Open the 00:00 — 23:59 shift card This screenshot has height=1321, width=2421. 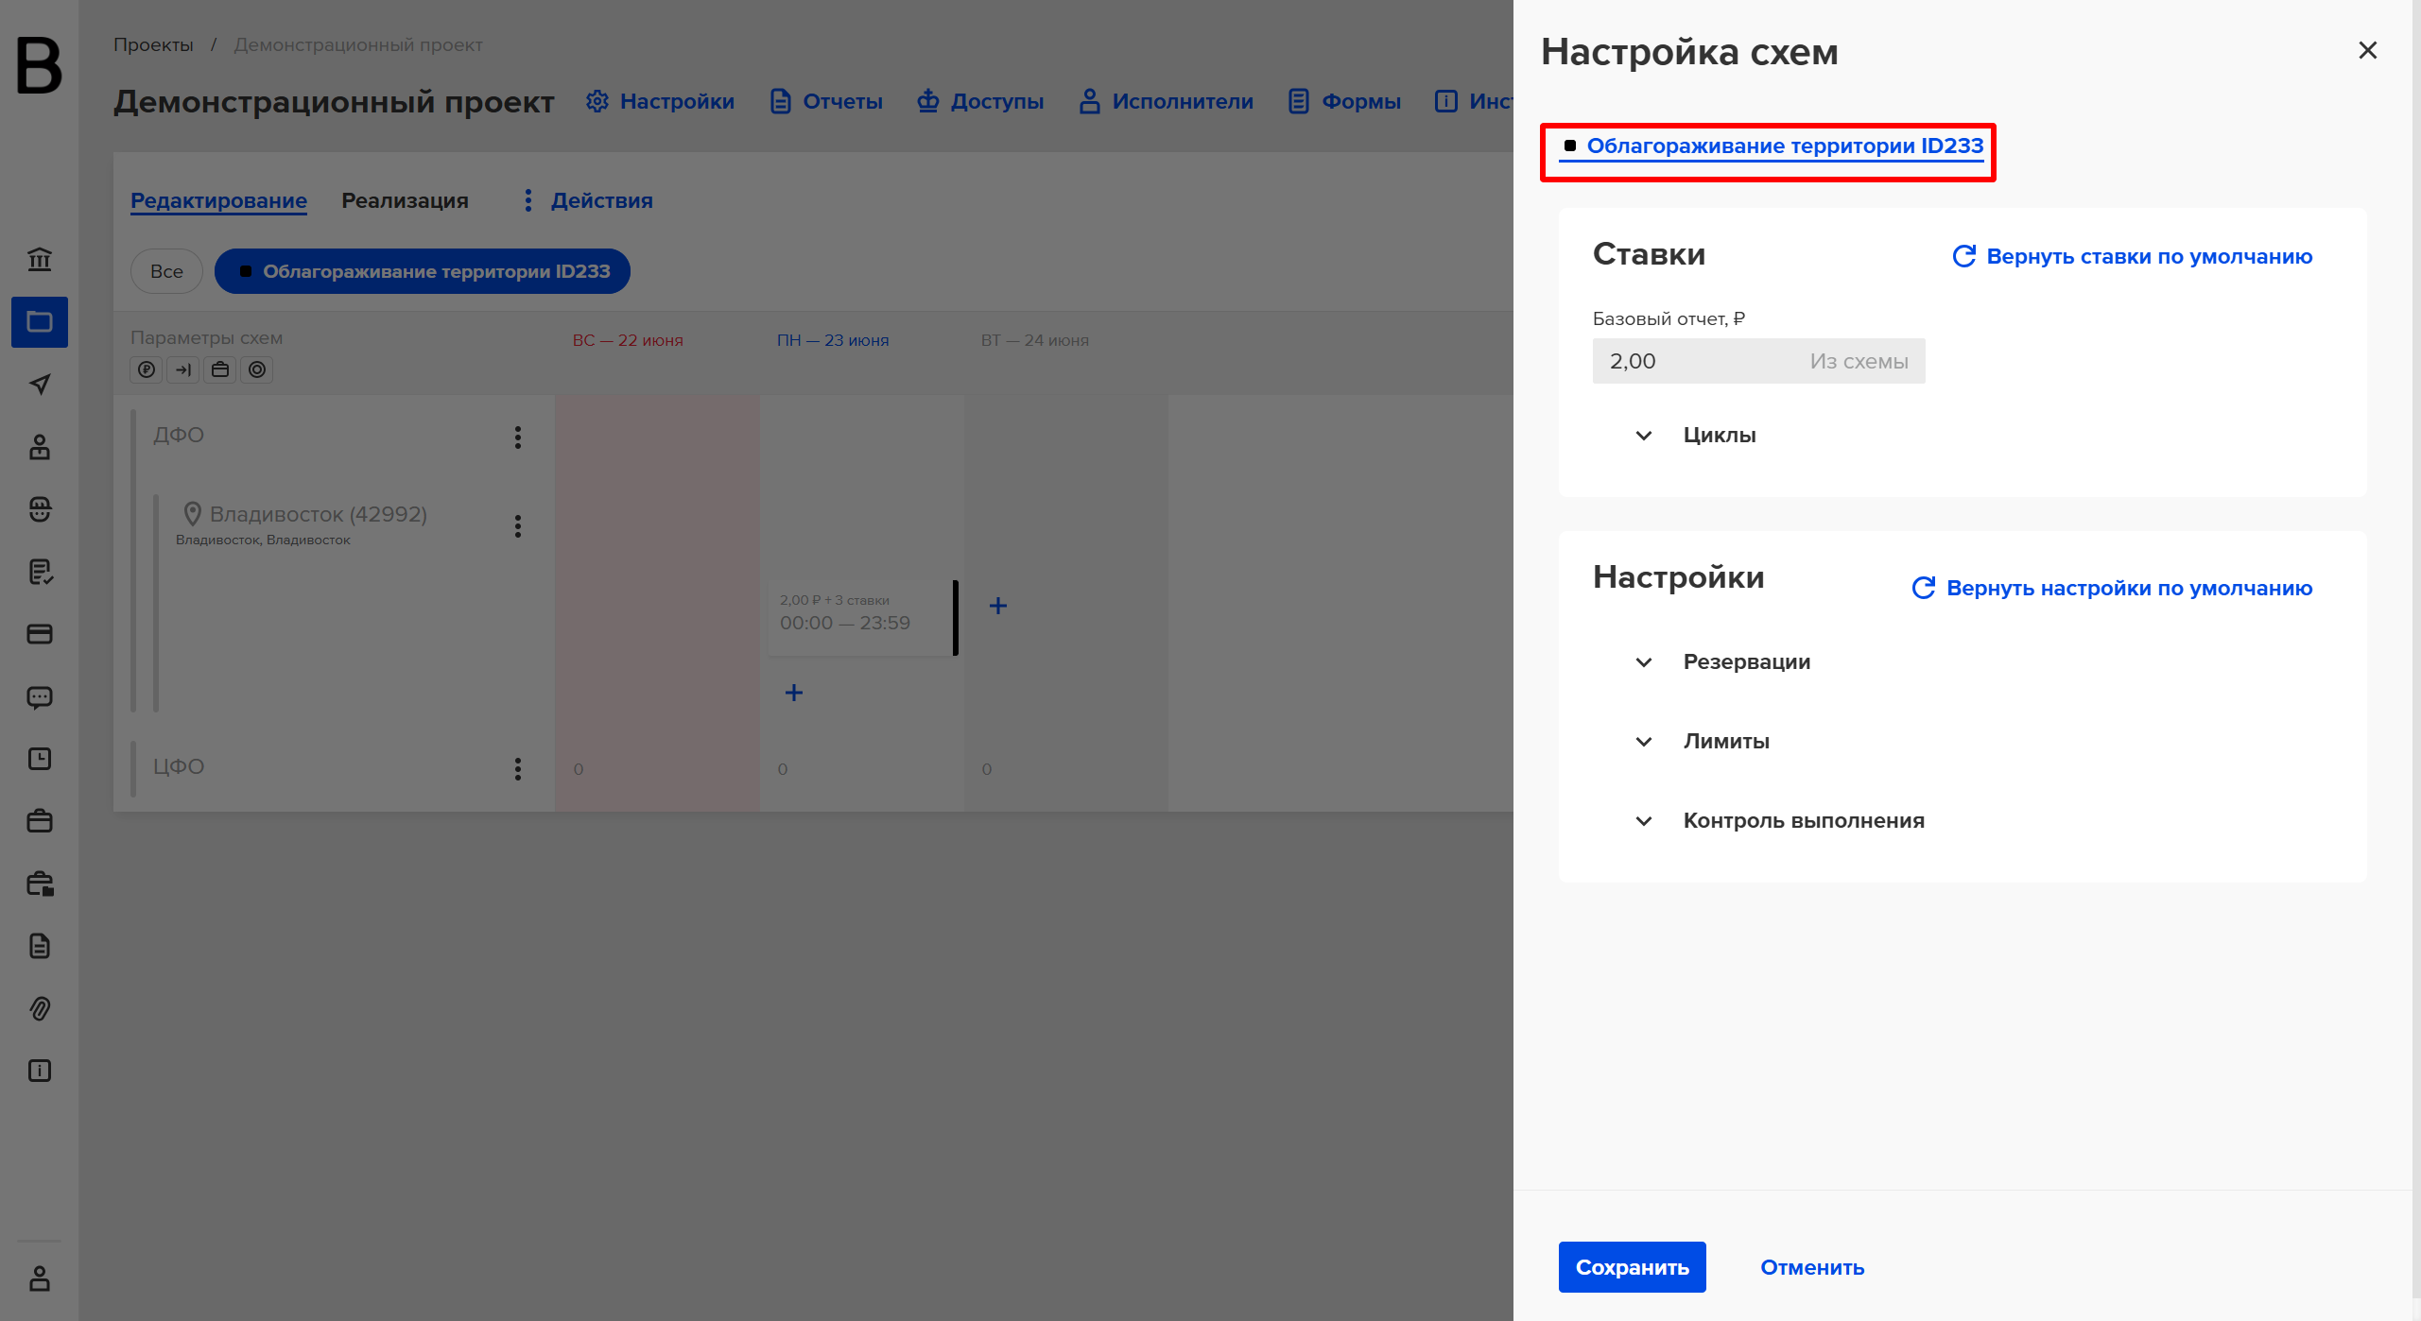point(862,617)
